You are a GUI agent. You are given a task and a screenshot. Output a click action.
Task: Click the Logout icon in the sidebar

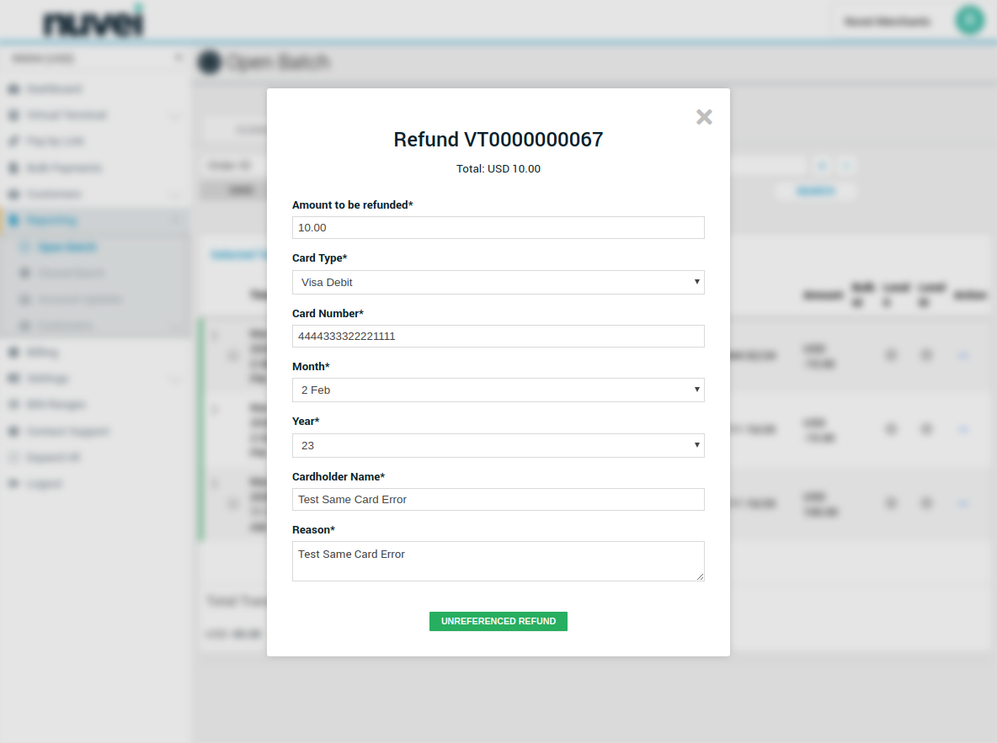point(13,484)
